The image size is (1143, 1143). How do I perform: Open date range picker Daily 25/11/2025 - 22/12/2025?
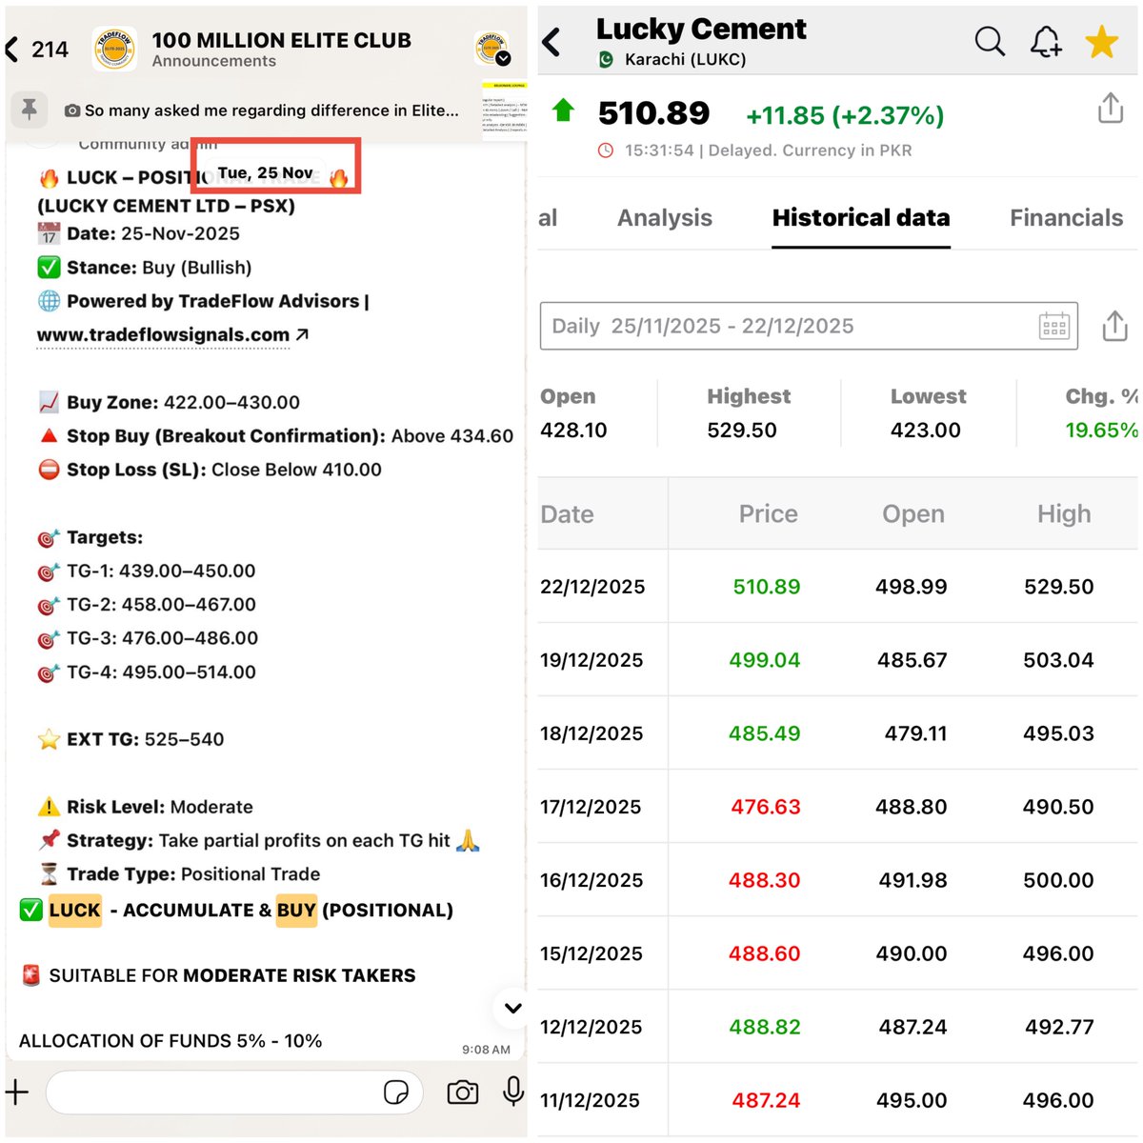(x=809, y=326)
